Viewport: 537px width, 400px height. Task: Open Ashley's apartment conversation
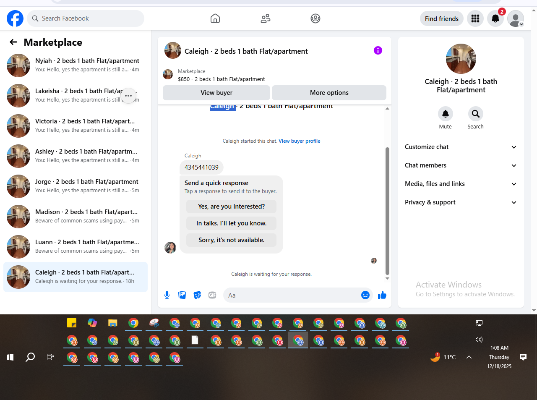[76, 156]
